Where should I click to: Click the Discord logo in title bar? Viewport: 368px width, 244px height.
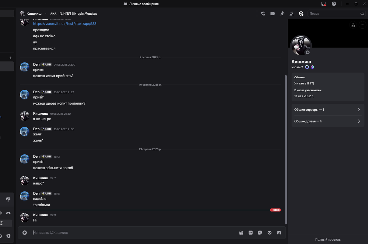click(x=125, y=4)
